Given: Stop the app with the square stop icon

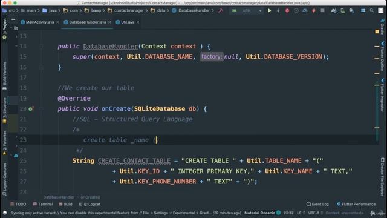Looking at the screenshot, I should (322, 11).
